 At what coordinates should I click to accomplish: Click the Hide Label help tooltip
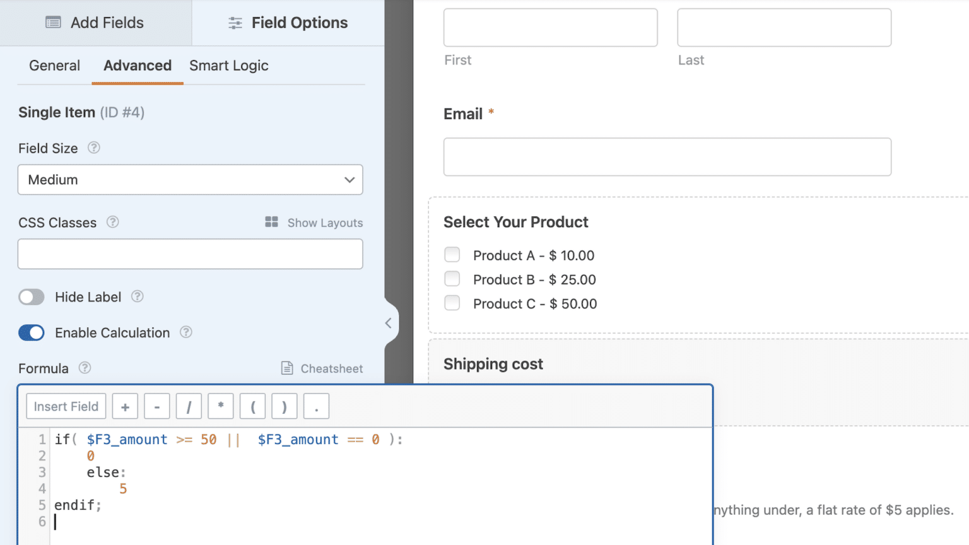point(137,296)
